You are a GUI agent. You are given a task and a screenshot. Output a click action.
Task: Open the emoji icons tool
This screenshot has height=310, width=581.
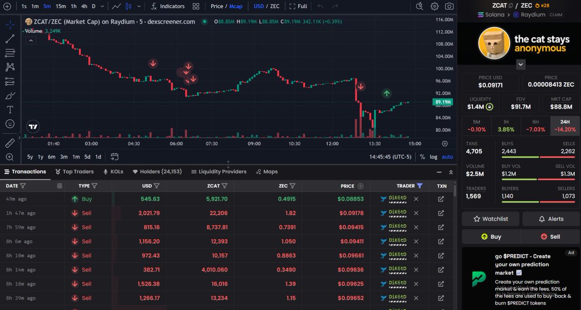(10, 124)
